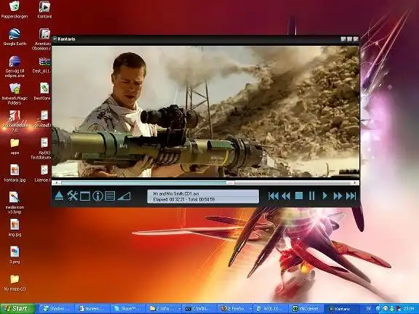The image size is (419, 314).
Task: Select the mediaicon v3.bmp file icon
Action: (15, 203)
